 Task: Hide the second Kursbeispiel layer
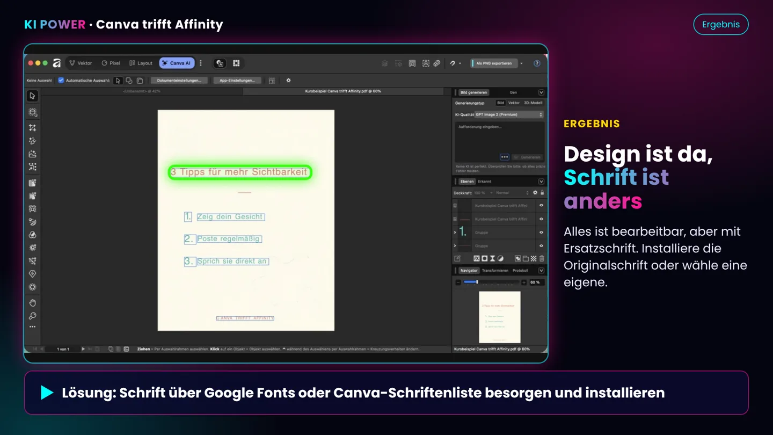541,219
